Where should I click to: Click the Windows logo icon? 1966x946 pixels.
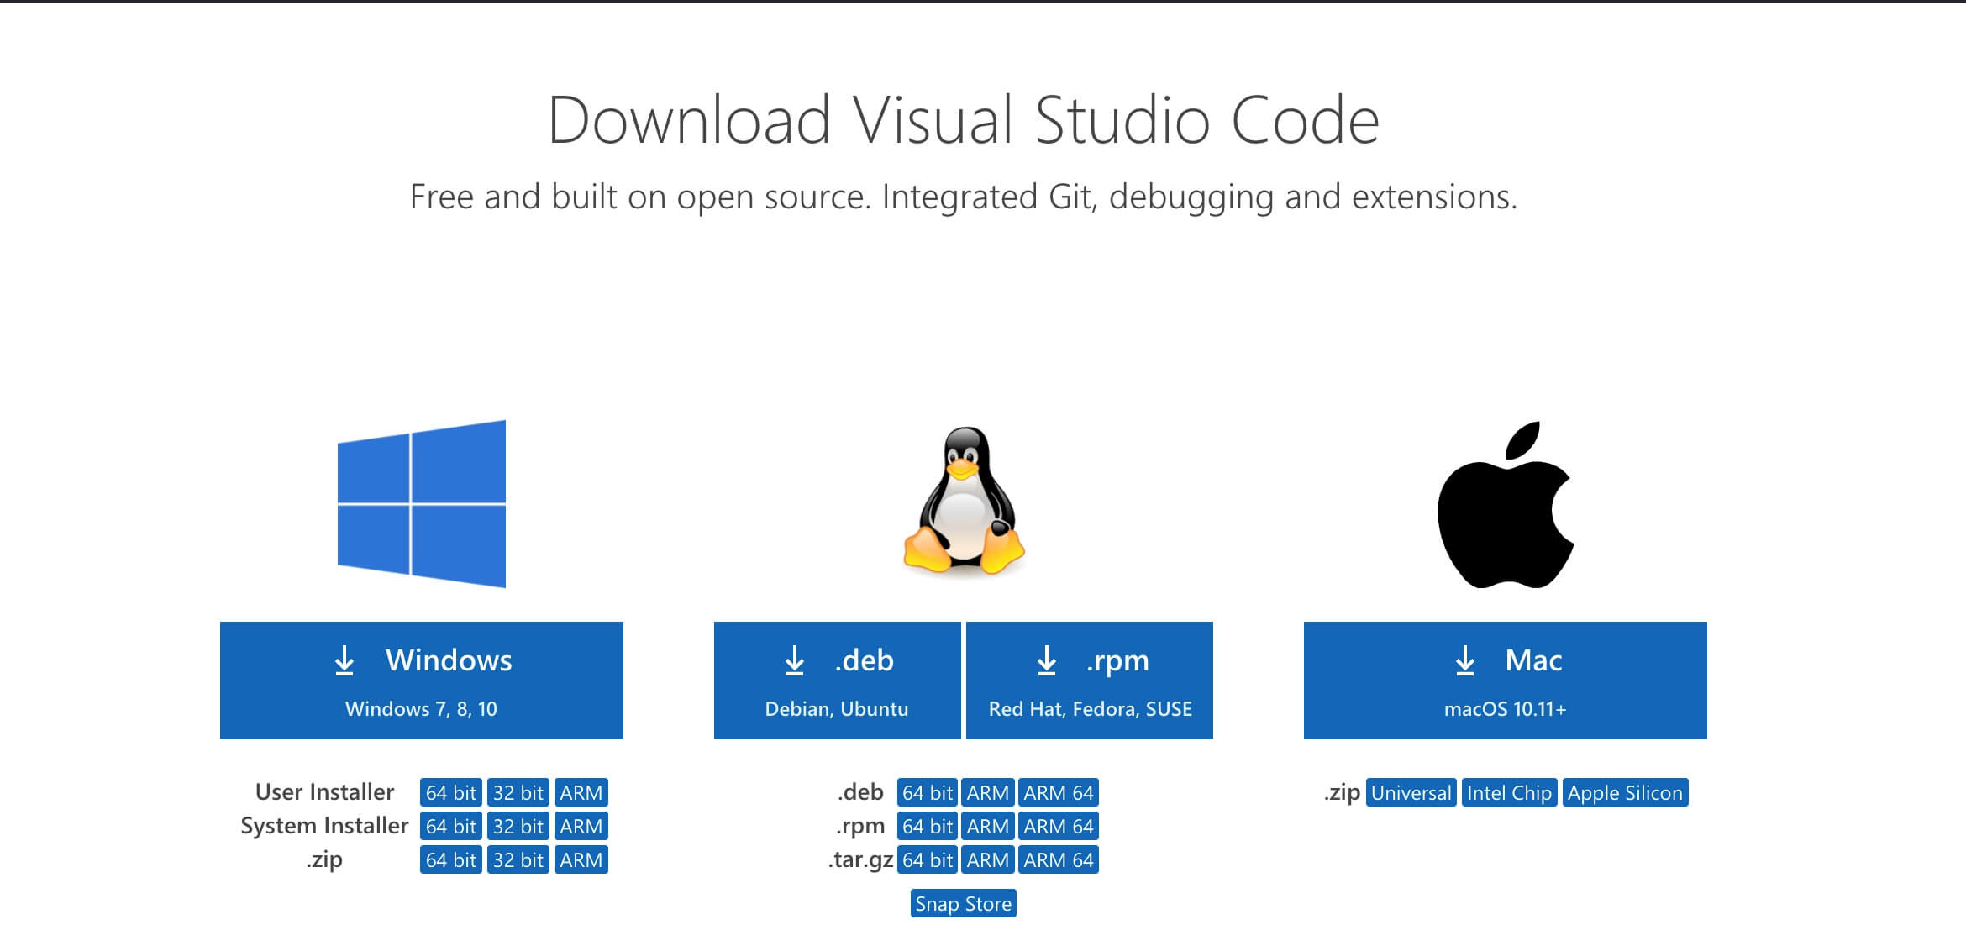point(422,504)
